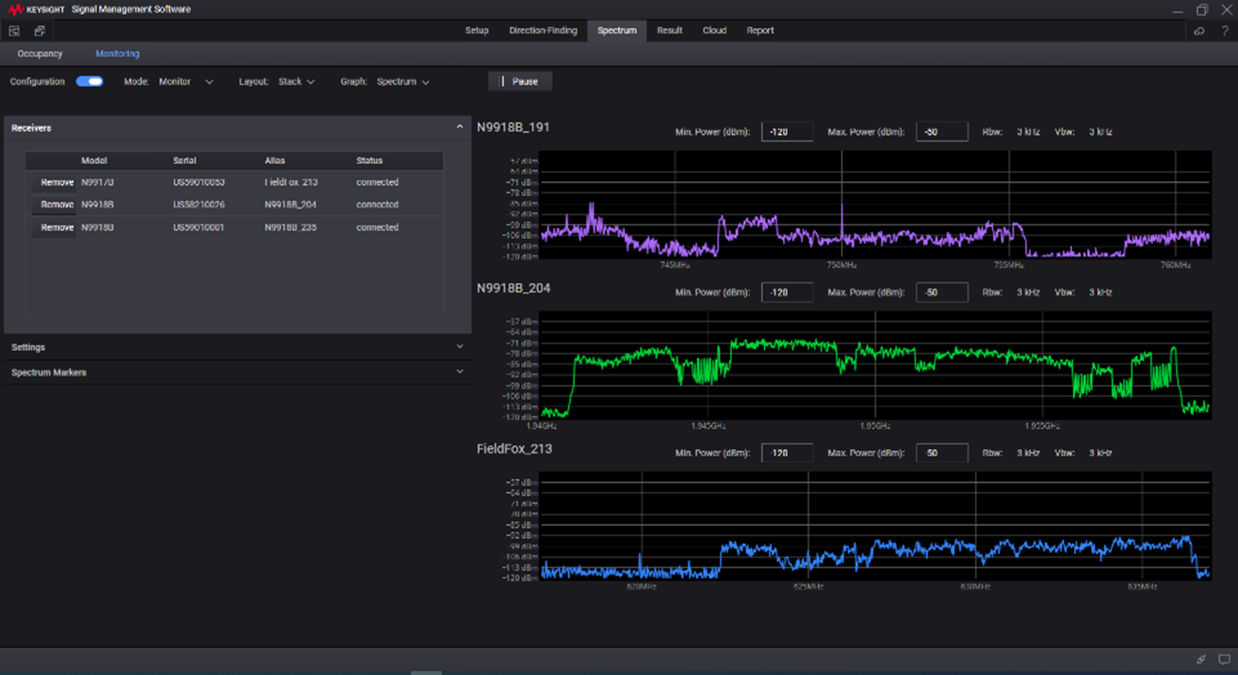Click the Alias column header
Screen dimensions: 1238x675
point(275,160)
